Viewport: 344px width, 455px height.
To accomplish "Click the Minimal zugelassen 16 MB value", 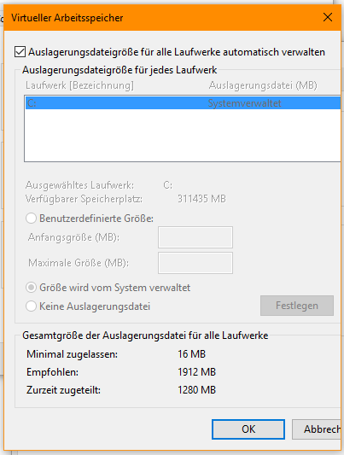I will point(192,354).
